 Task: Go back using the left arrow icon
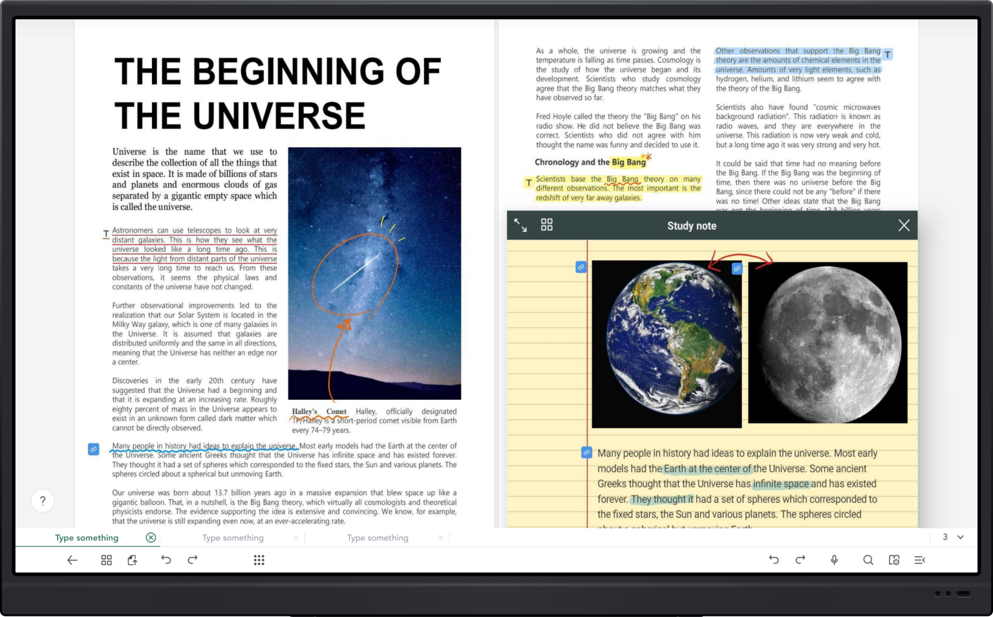(x=72, y=560)
